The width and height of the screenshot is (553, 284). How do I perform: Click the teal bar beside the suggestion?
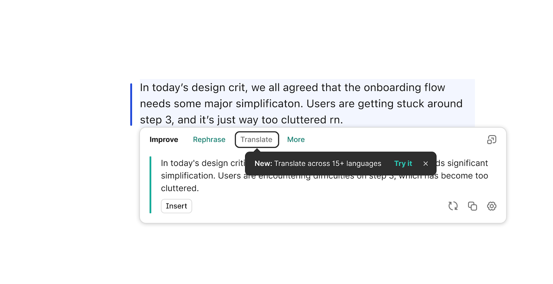pos(150,185)
